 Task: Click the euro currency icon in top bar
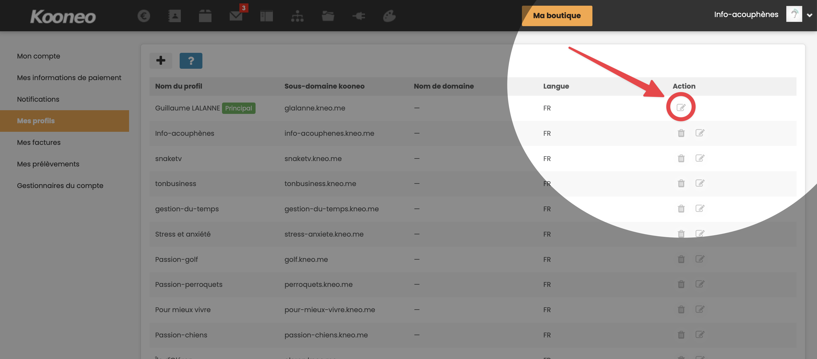click(x=144, y=16)
